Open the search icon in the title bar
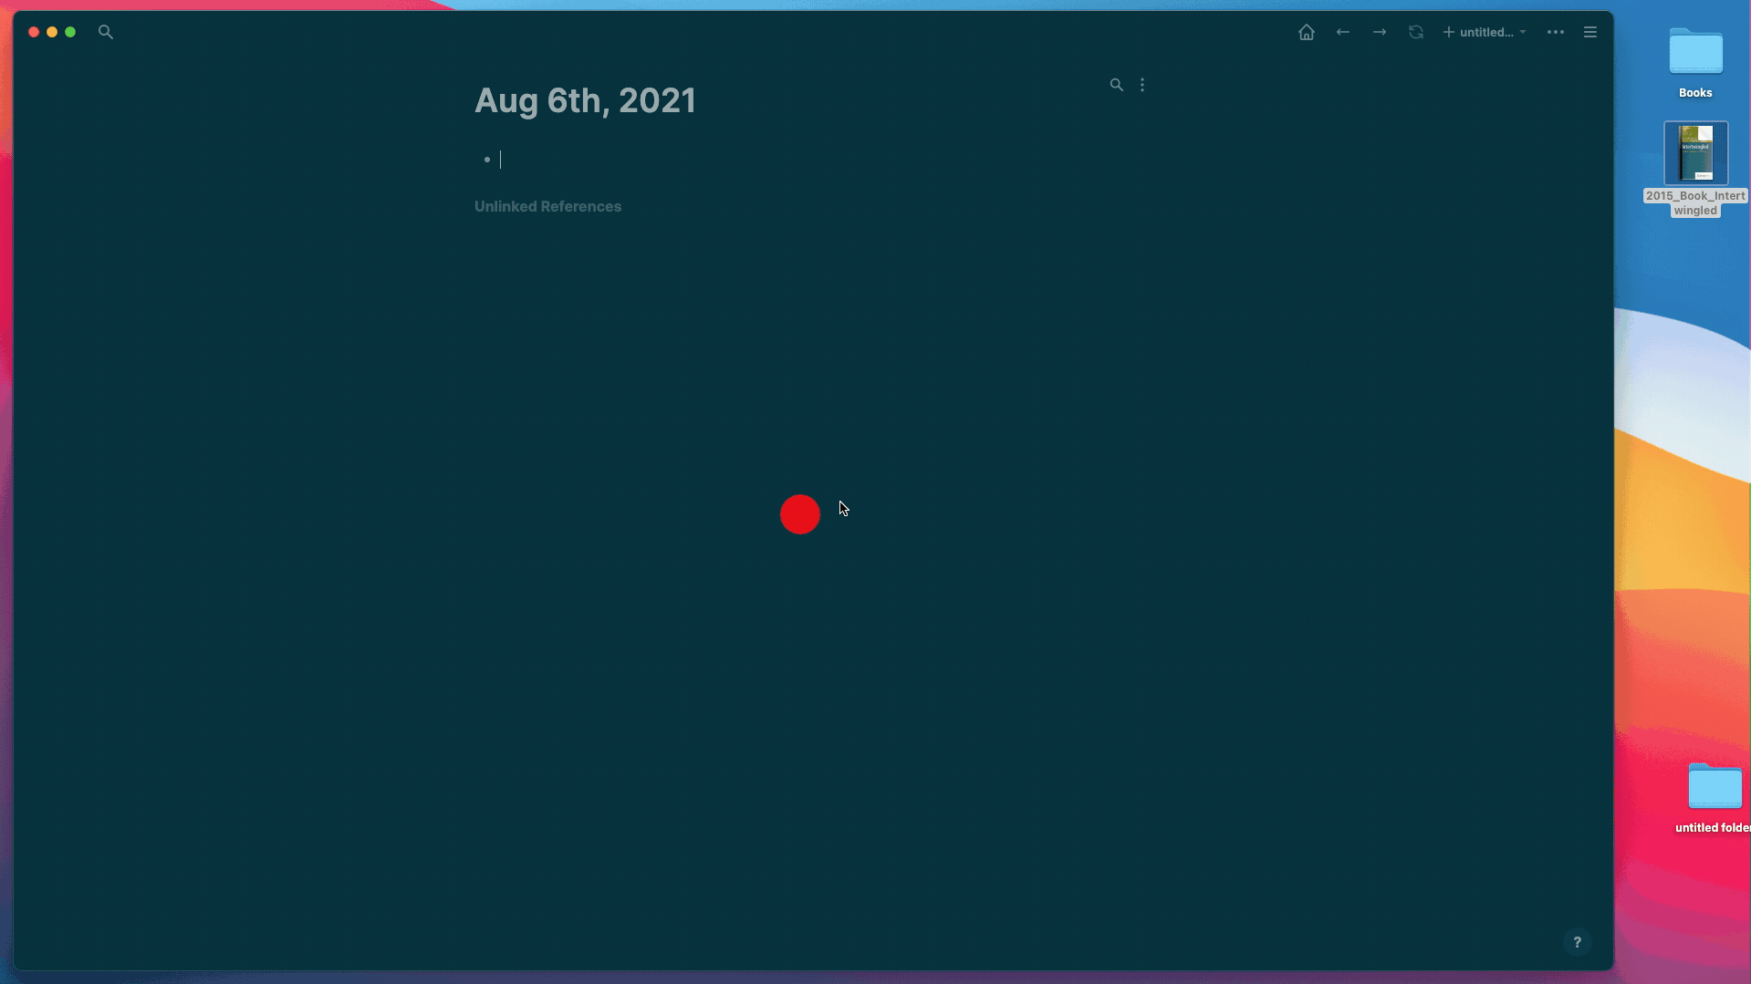Screen dimensions: 1751x984 tap(106, 32)
